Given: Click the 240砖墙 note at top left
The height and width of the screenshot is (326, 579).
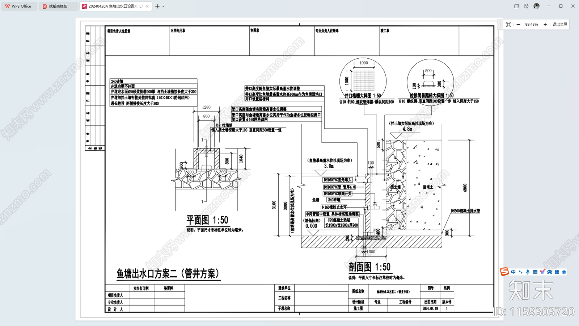Looking at the screenshot, I should pyautogui.click(x=117, y=81).
